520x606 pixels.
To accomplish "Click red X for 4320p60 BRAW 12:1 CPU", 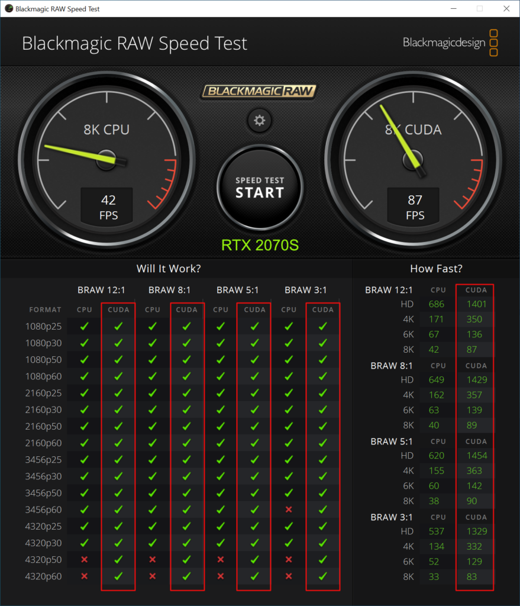I will click(x=84, y=576).
